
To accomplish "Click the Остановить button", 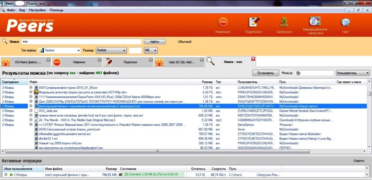I will click(x=263, y=73).
